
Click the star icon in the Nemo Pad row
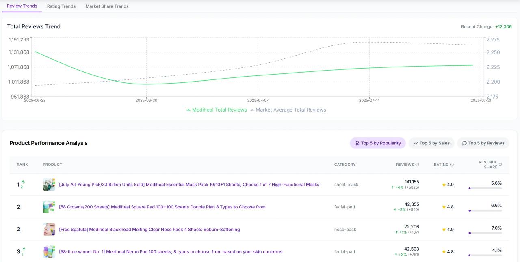tap(444, 252)
